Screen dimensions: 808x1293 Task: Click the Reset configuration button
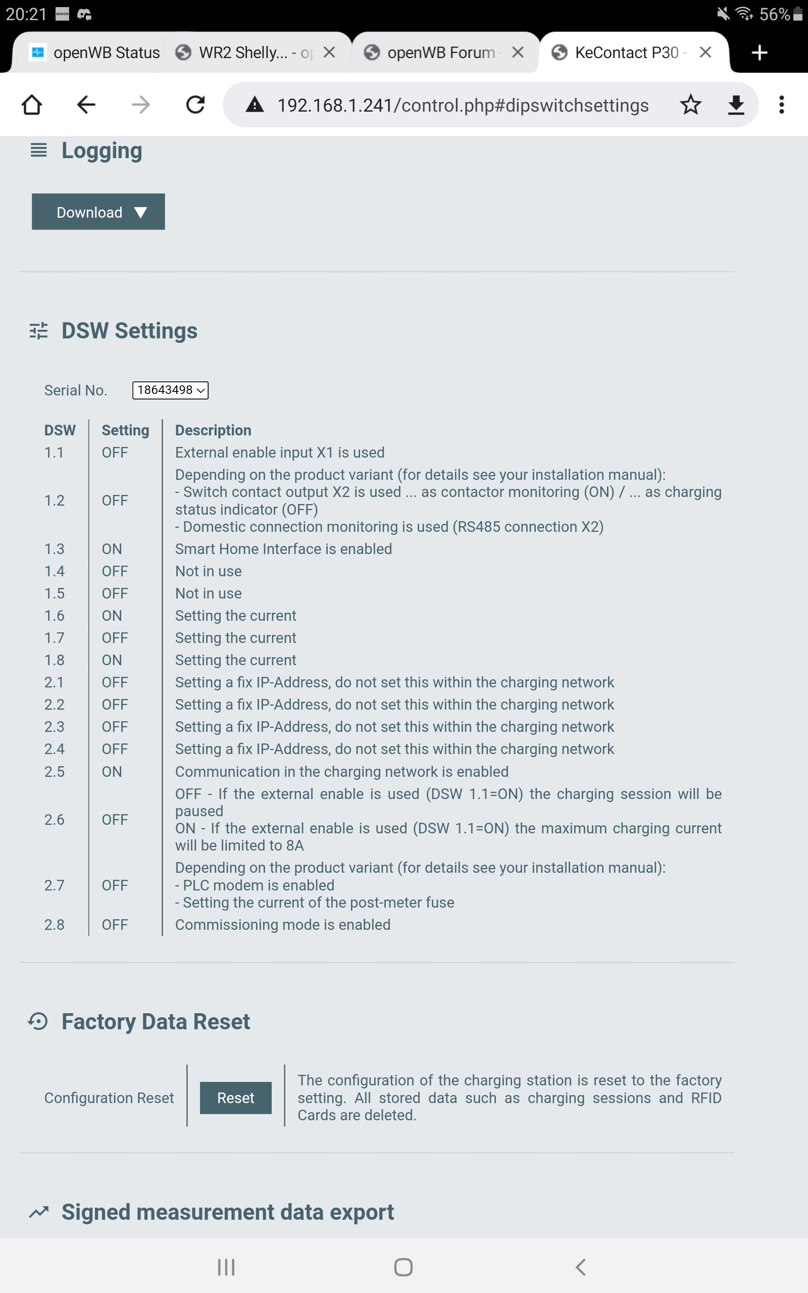coord(236,1098)
